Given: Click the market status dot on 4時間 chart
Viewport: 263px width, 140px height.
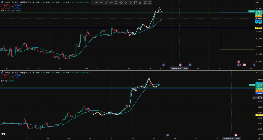Looking at the screenshot, I should pos(34,2).
